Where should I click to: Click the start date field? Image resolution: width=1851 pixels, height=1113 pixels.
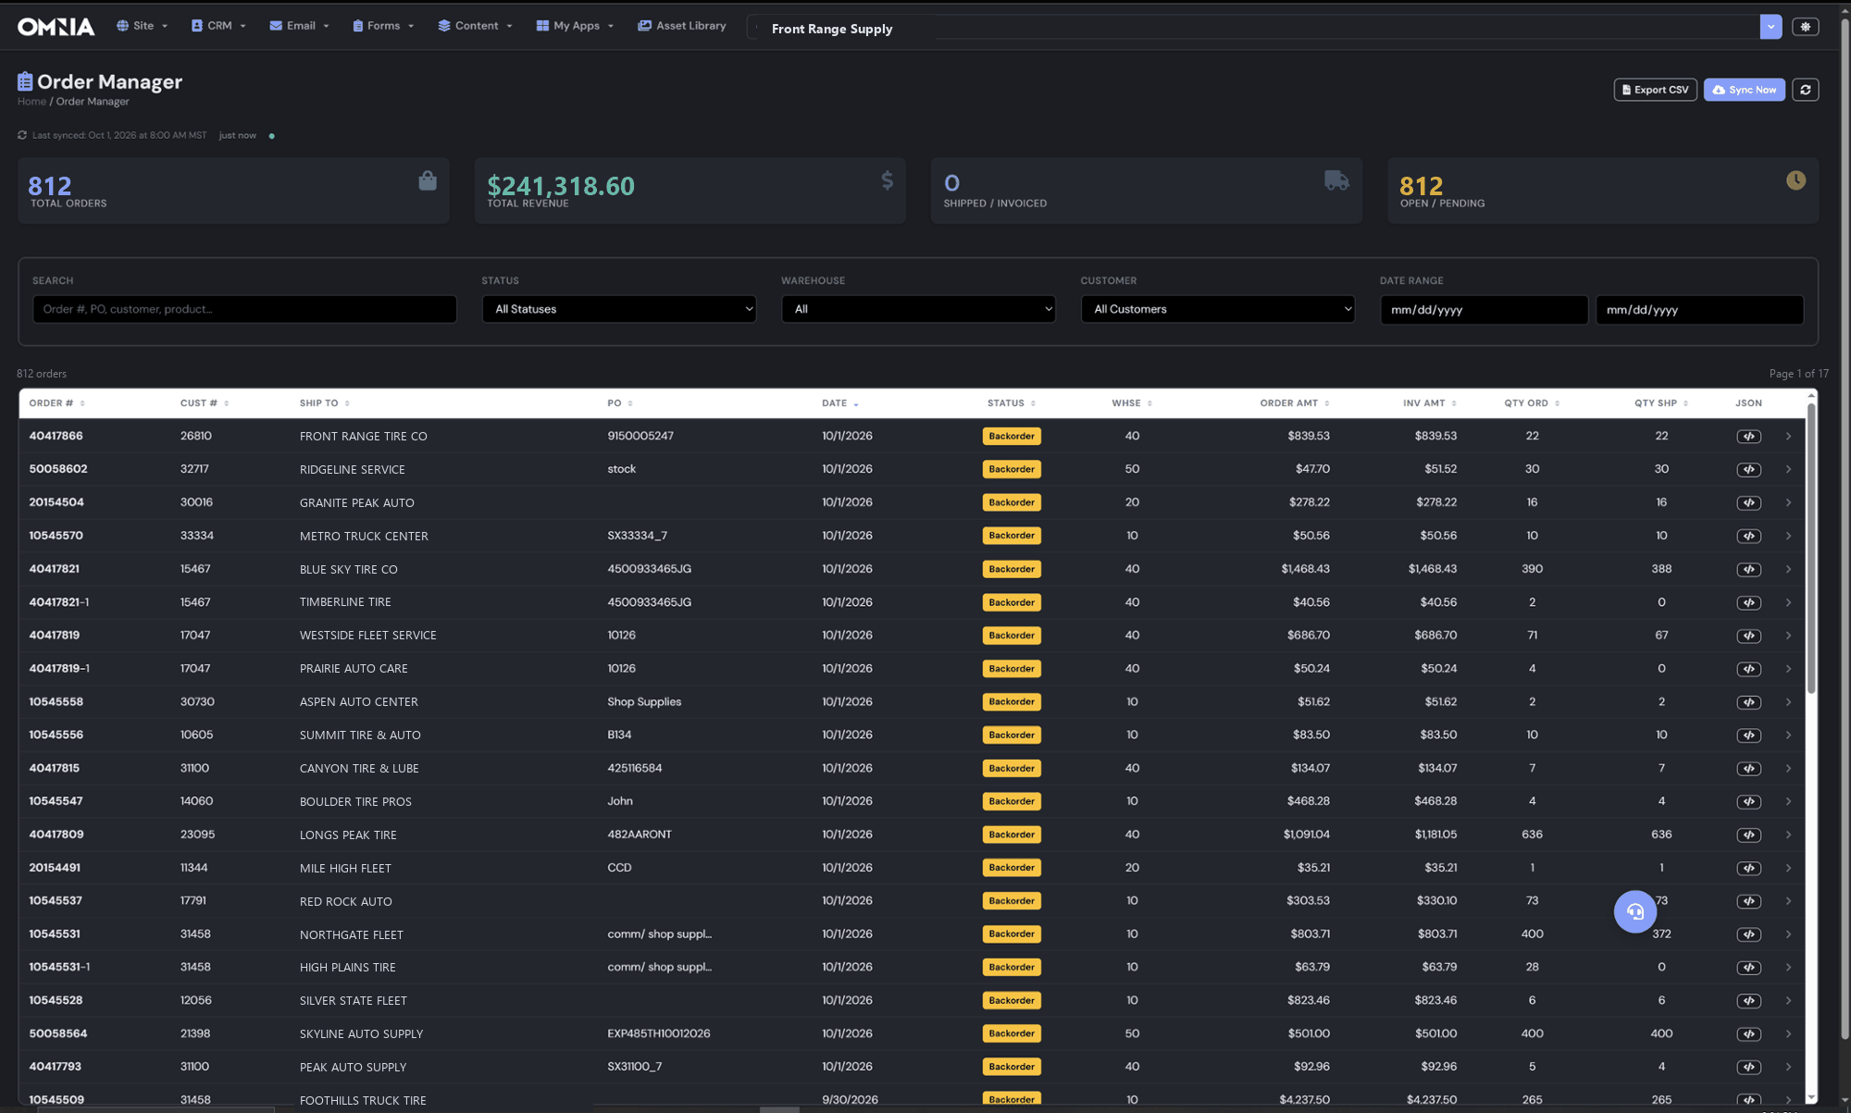point(1484,310)
